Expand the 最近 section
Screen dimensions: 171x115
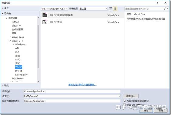(2, 8)
